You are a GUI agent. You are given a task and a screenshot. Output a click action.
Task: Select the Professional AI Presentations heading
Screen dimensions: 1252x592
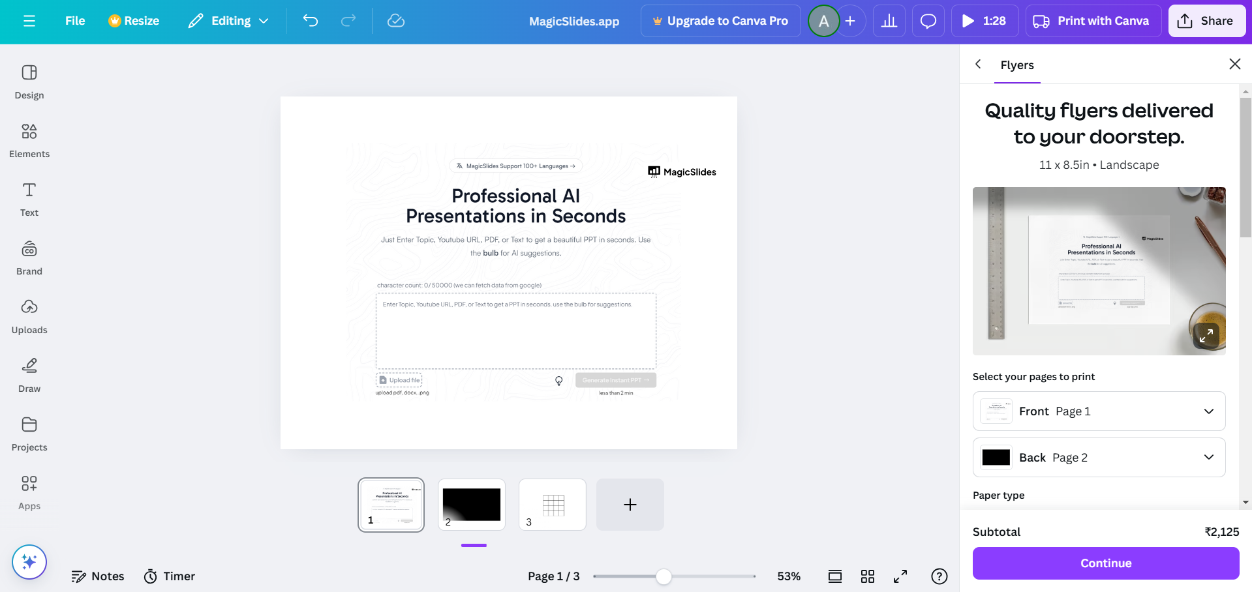pyautogui.click(x=516, y=206)
